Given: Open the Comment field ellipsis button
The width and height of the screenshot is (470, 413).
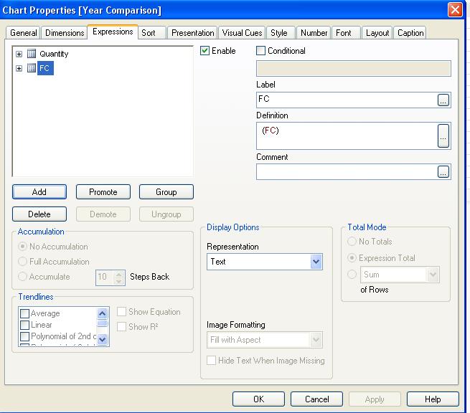Looking at the screenshot, I should click(x=443, y=171).
